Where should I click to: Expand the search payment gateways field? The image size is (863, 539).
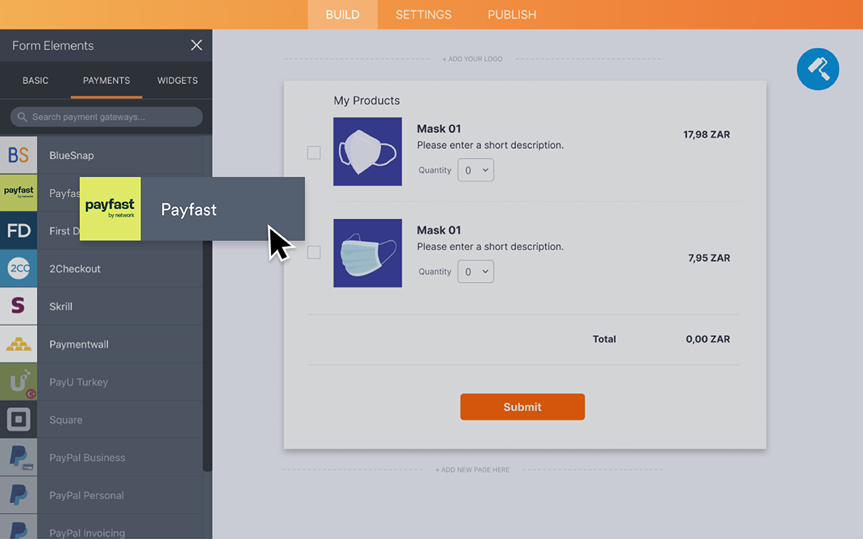pos(106,117)
